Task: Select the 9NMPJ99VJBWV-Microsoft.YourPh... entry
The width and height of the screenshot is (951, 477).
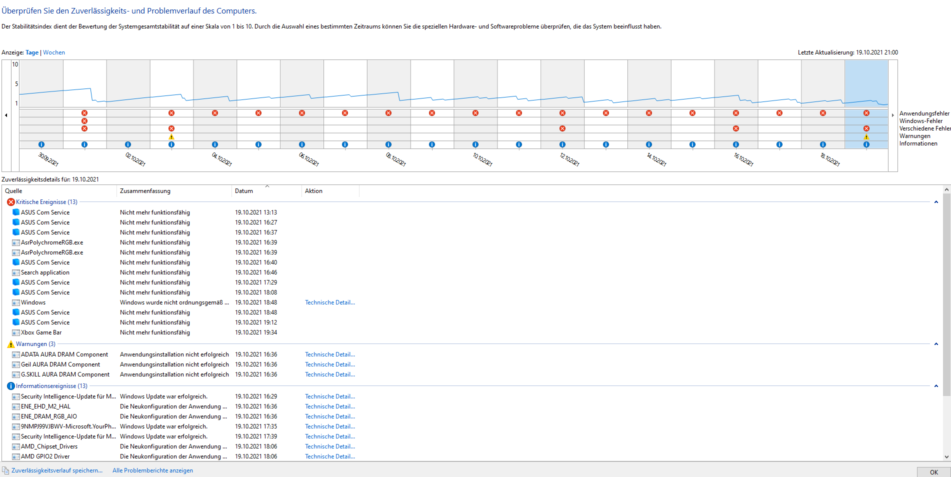Action: coord(68,426)
